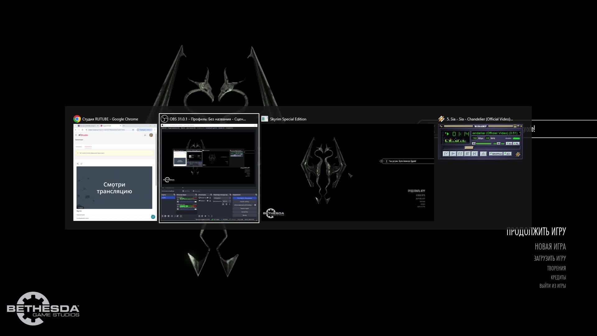Viewport: 597px width, 336px height.
Task: Pause playback in Winamp
Action: 460,154
